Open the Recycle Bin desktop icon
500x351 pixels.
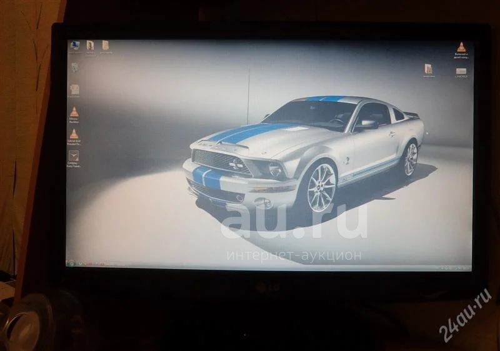pos(75,68)
